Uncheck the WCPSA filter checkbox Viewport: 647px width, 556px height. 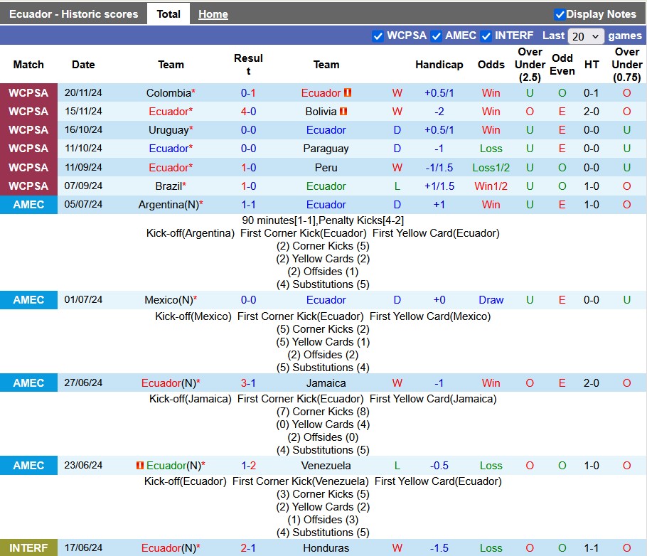378,36
